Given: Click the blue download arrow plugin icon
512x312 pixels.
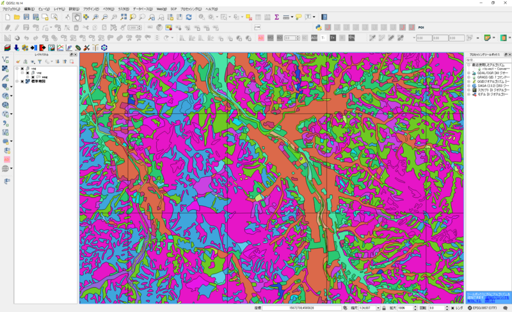Looking at the screenshot, I should point(16,48).
